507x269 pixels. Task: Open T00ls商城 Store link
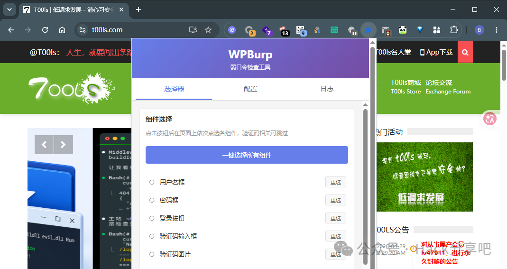[406, 87]
